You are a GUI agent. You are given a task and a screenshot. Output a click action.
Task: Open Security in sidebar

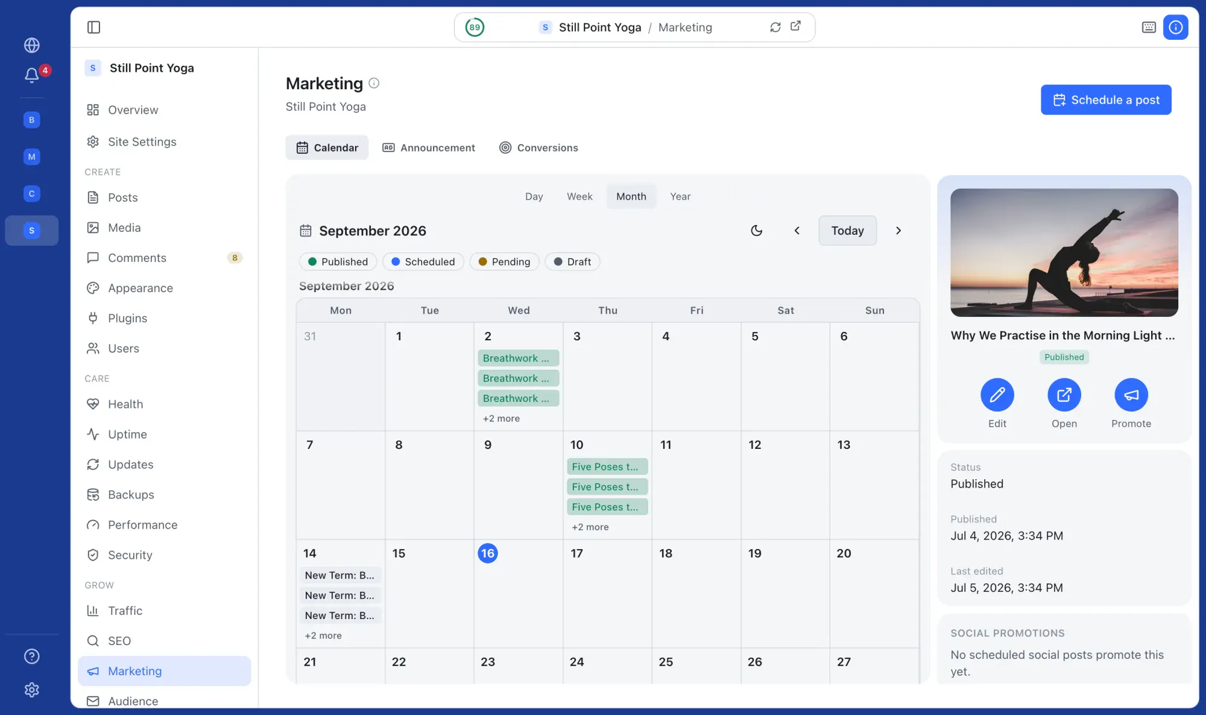164,555
